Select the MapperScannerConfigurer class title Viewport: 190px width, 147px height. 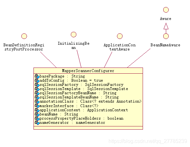click(x=88, y=71)
